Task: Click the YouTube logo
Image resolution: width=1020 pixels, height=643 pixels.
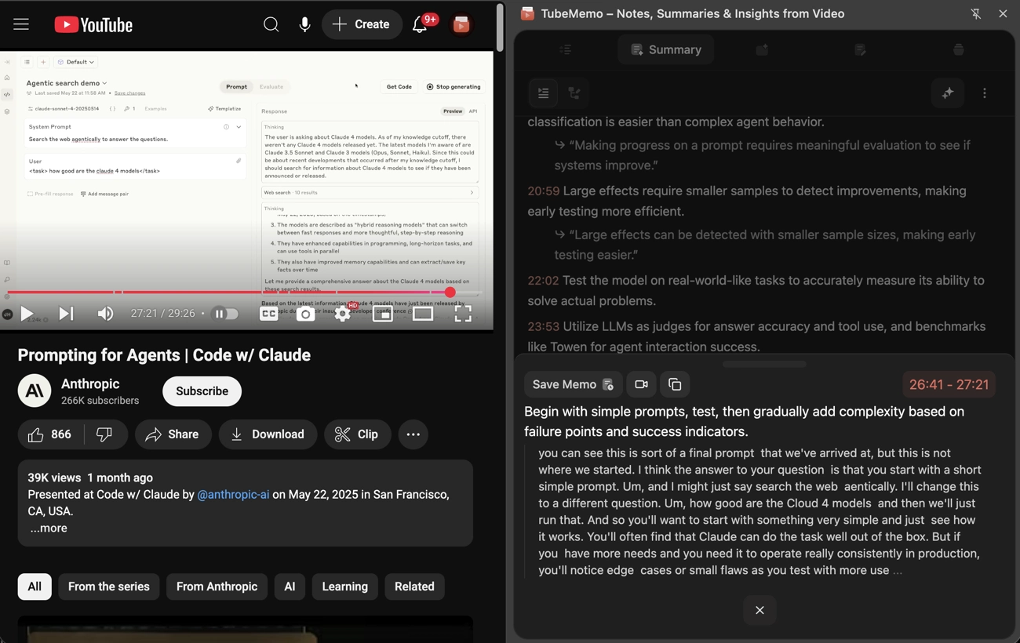Action: [x=93, y=25]
